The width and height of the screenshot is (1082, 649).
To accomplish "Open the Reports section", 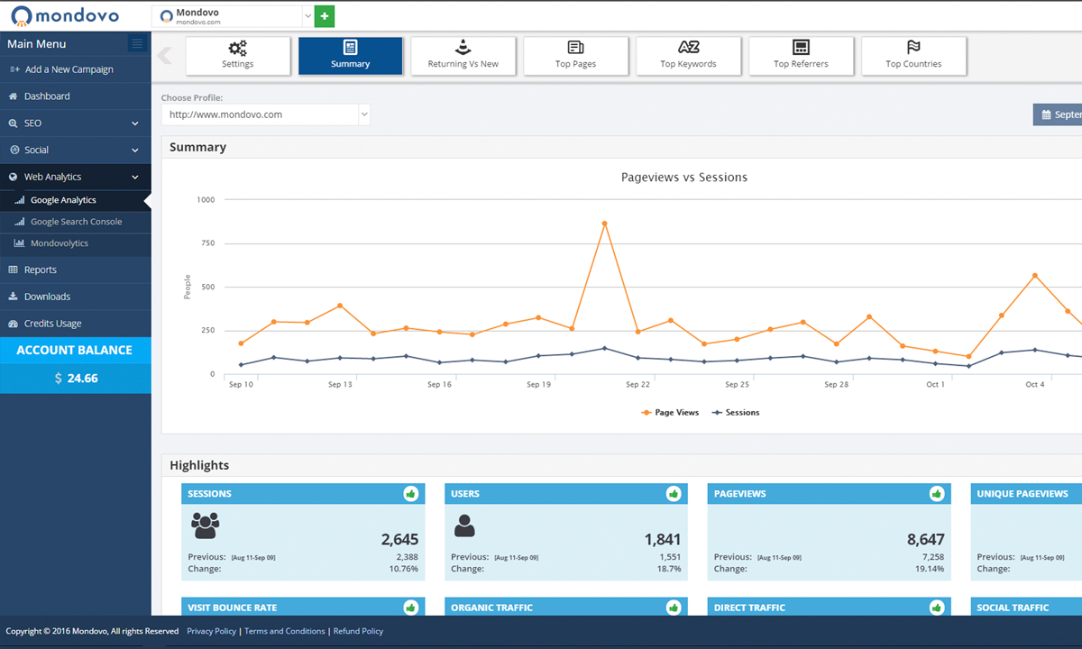I will 76,270.
